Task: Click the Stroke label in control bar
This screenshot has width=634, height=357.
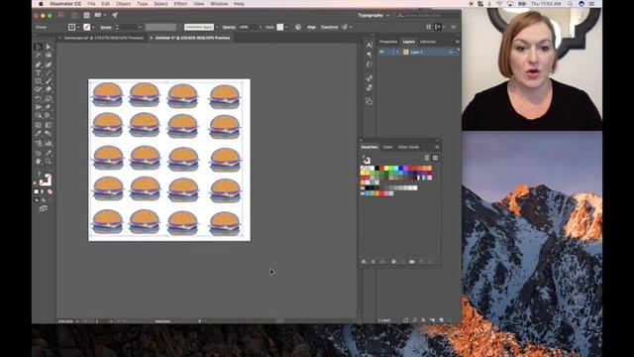Action: [106, 27]
